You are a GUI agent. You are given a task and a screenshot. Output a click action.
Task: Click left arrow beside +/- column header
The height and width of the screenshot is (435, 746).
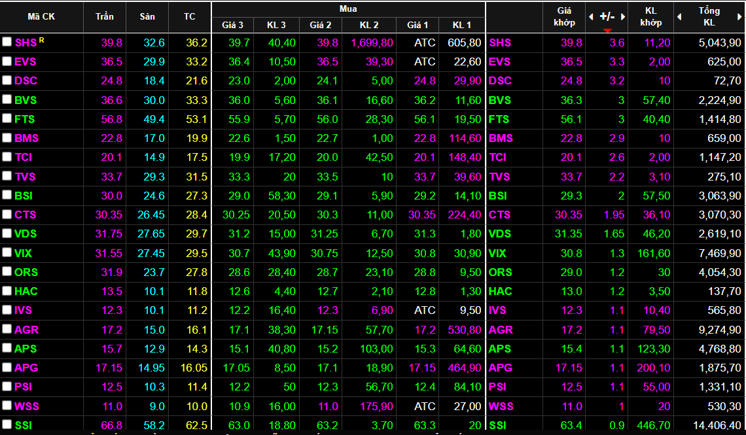tap(592, 16)
